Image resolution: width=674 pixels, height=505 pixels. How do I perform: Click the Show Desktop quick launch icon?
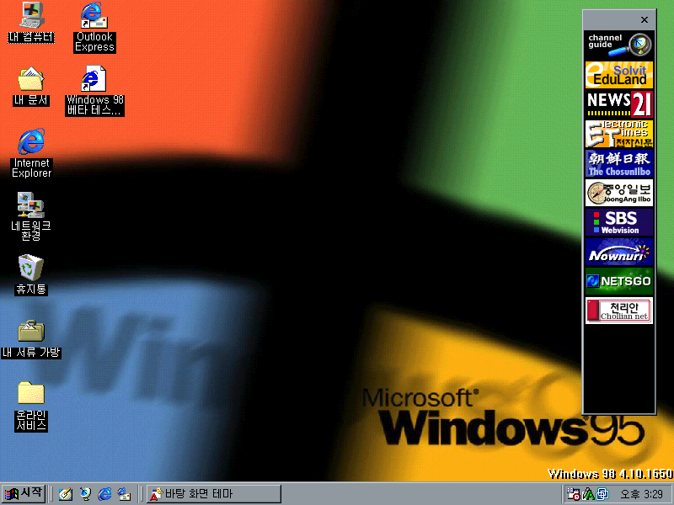66,494
